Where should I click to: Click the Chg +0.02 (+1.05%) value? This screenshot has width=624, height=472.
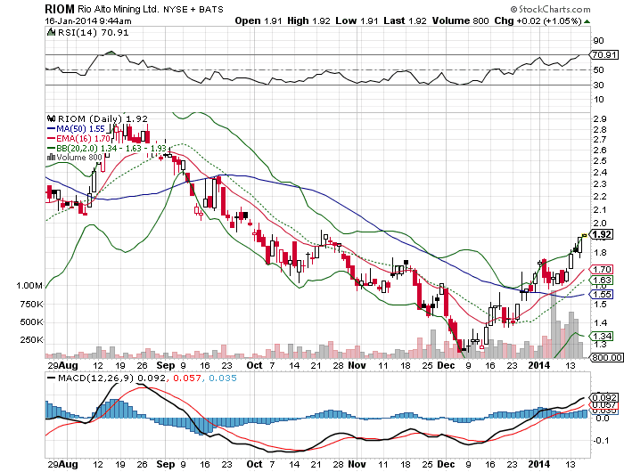[x=538, y=21]
